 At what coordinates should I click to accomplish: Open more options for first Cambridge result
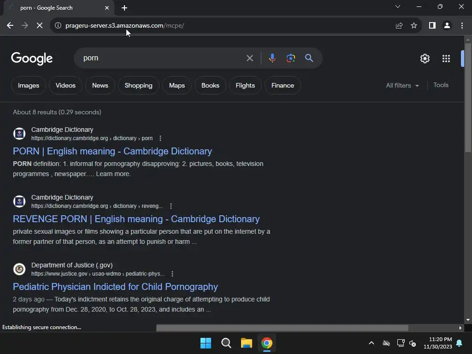(160, 138)
